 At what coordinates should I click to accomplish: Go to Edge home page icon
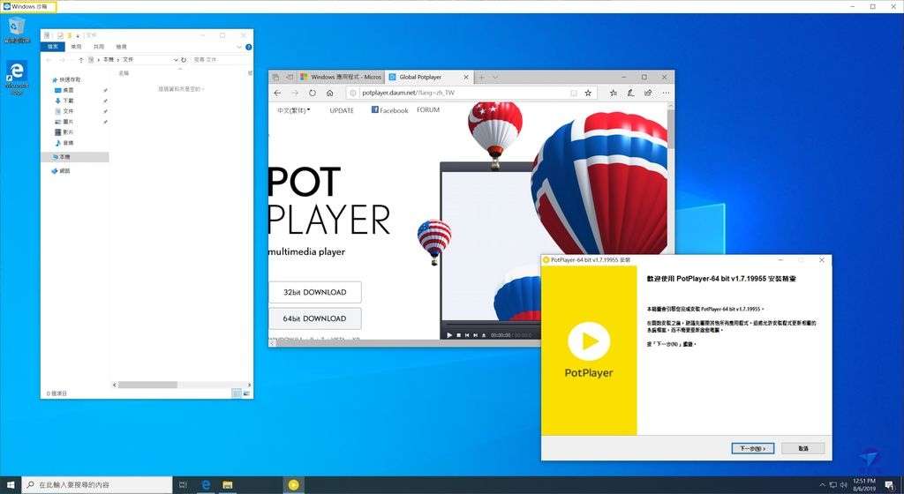(x=330, y=93)
